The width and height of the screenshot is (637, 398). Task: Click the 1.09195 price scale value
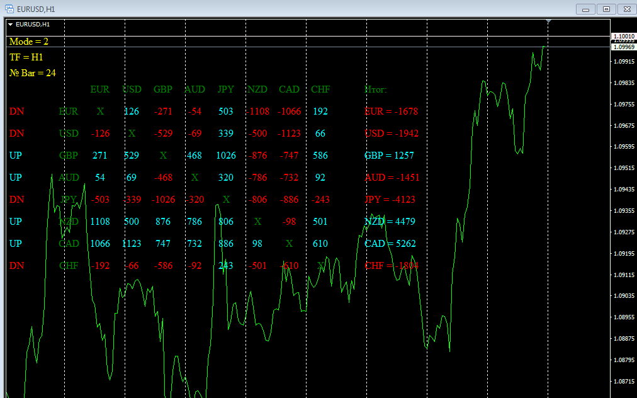coord(624,253)
